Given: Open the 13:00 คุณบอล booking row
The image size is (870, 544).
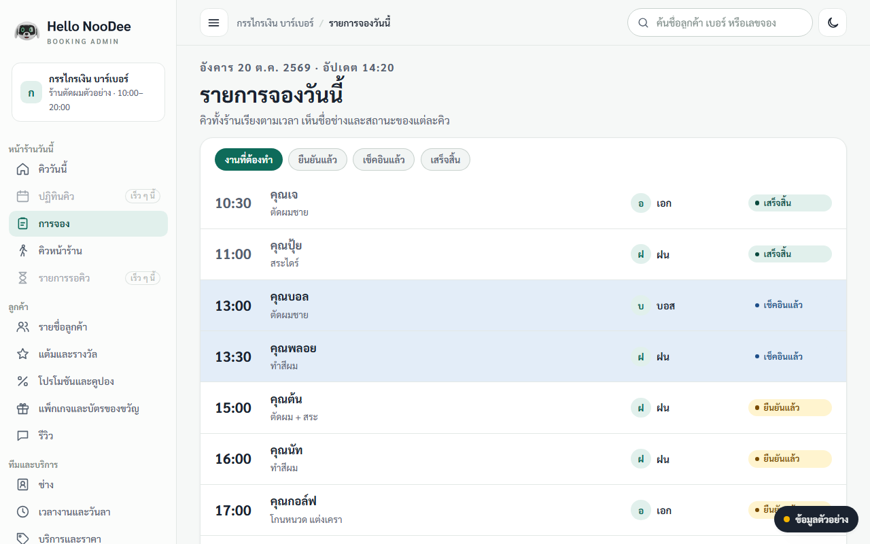Looking at the screenshot, I should tap(523, 305).
